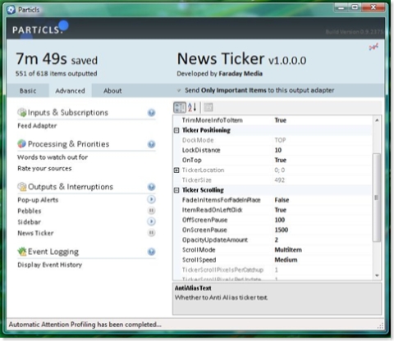The width and height of the screenshot is (394, 341).
Task: Click the Outputs & Interruptions heading
Action: point(71,187)
